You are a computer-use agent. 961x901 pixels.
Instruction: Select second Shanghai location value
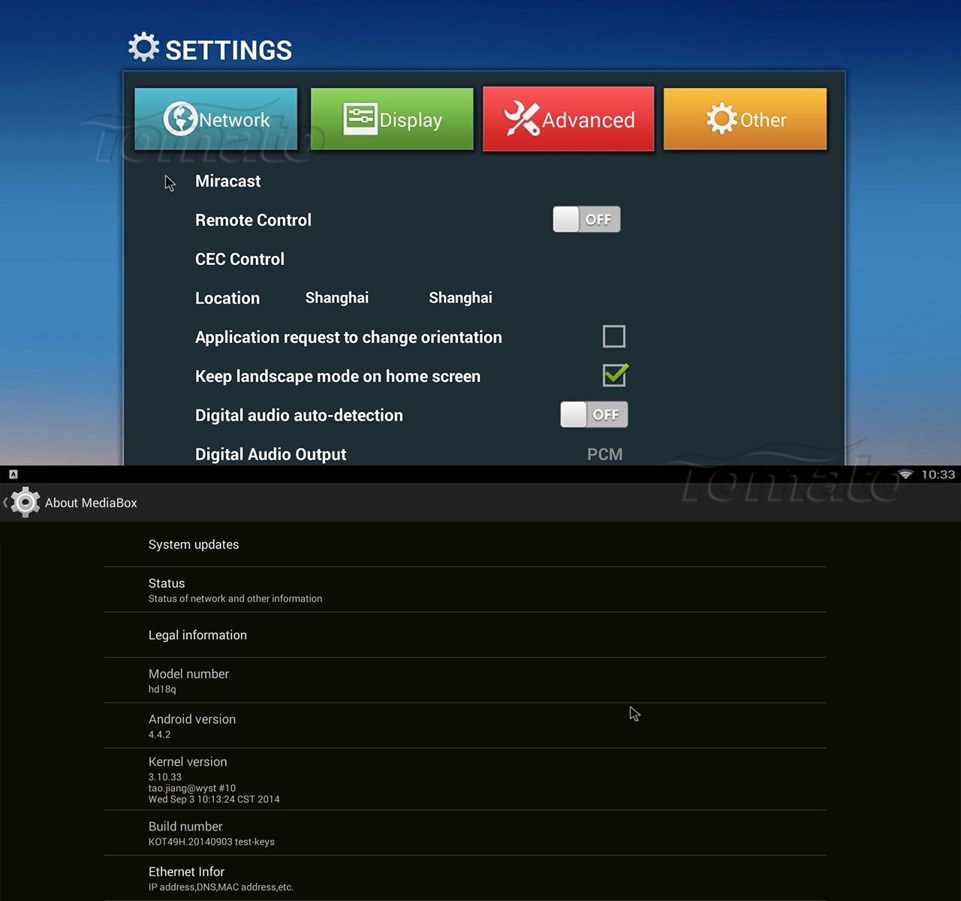point(460,298)
